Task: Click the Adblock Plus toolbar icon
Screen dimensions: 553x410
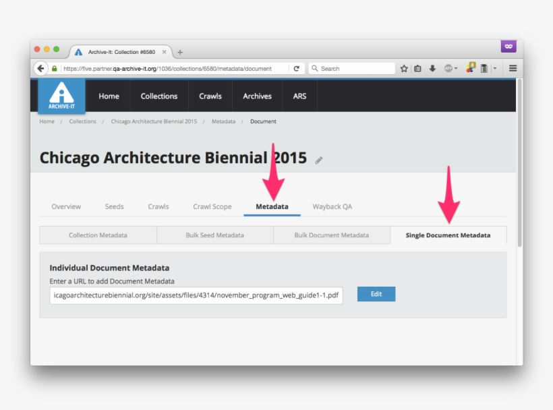Action: [448, 68]
